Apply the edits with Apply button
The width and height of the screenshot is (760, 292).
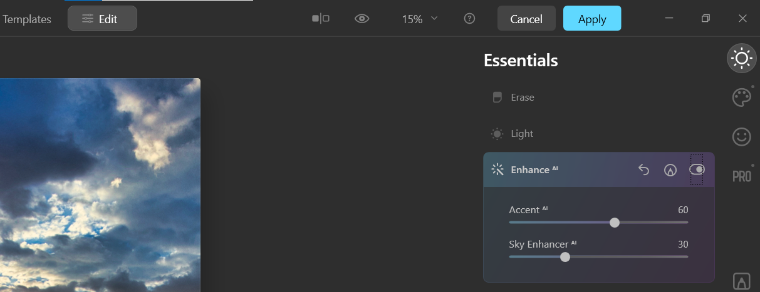[592, 18]
